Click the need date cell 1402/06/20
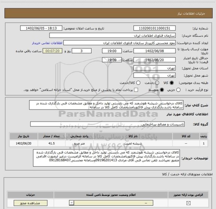This screenshot has width=216, height=209. [24, 143]
